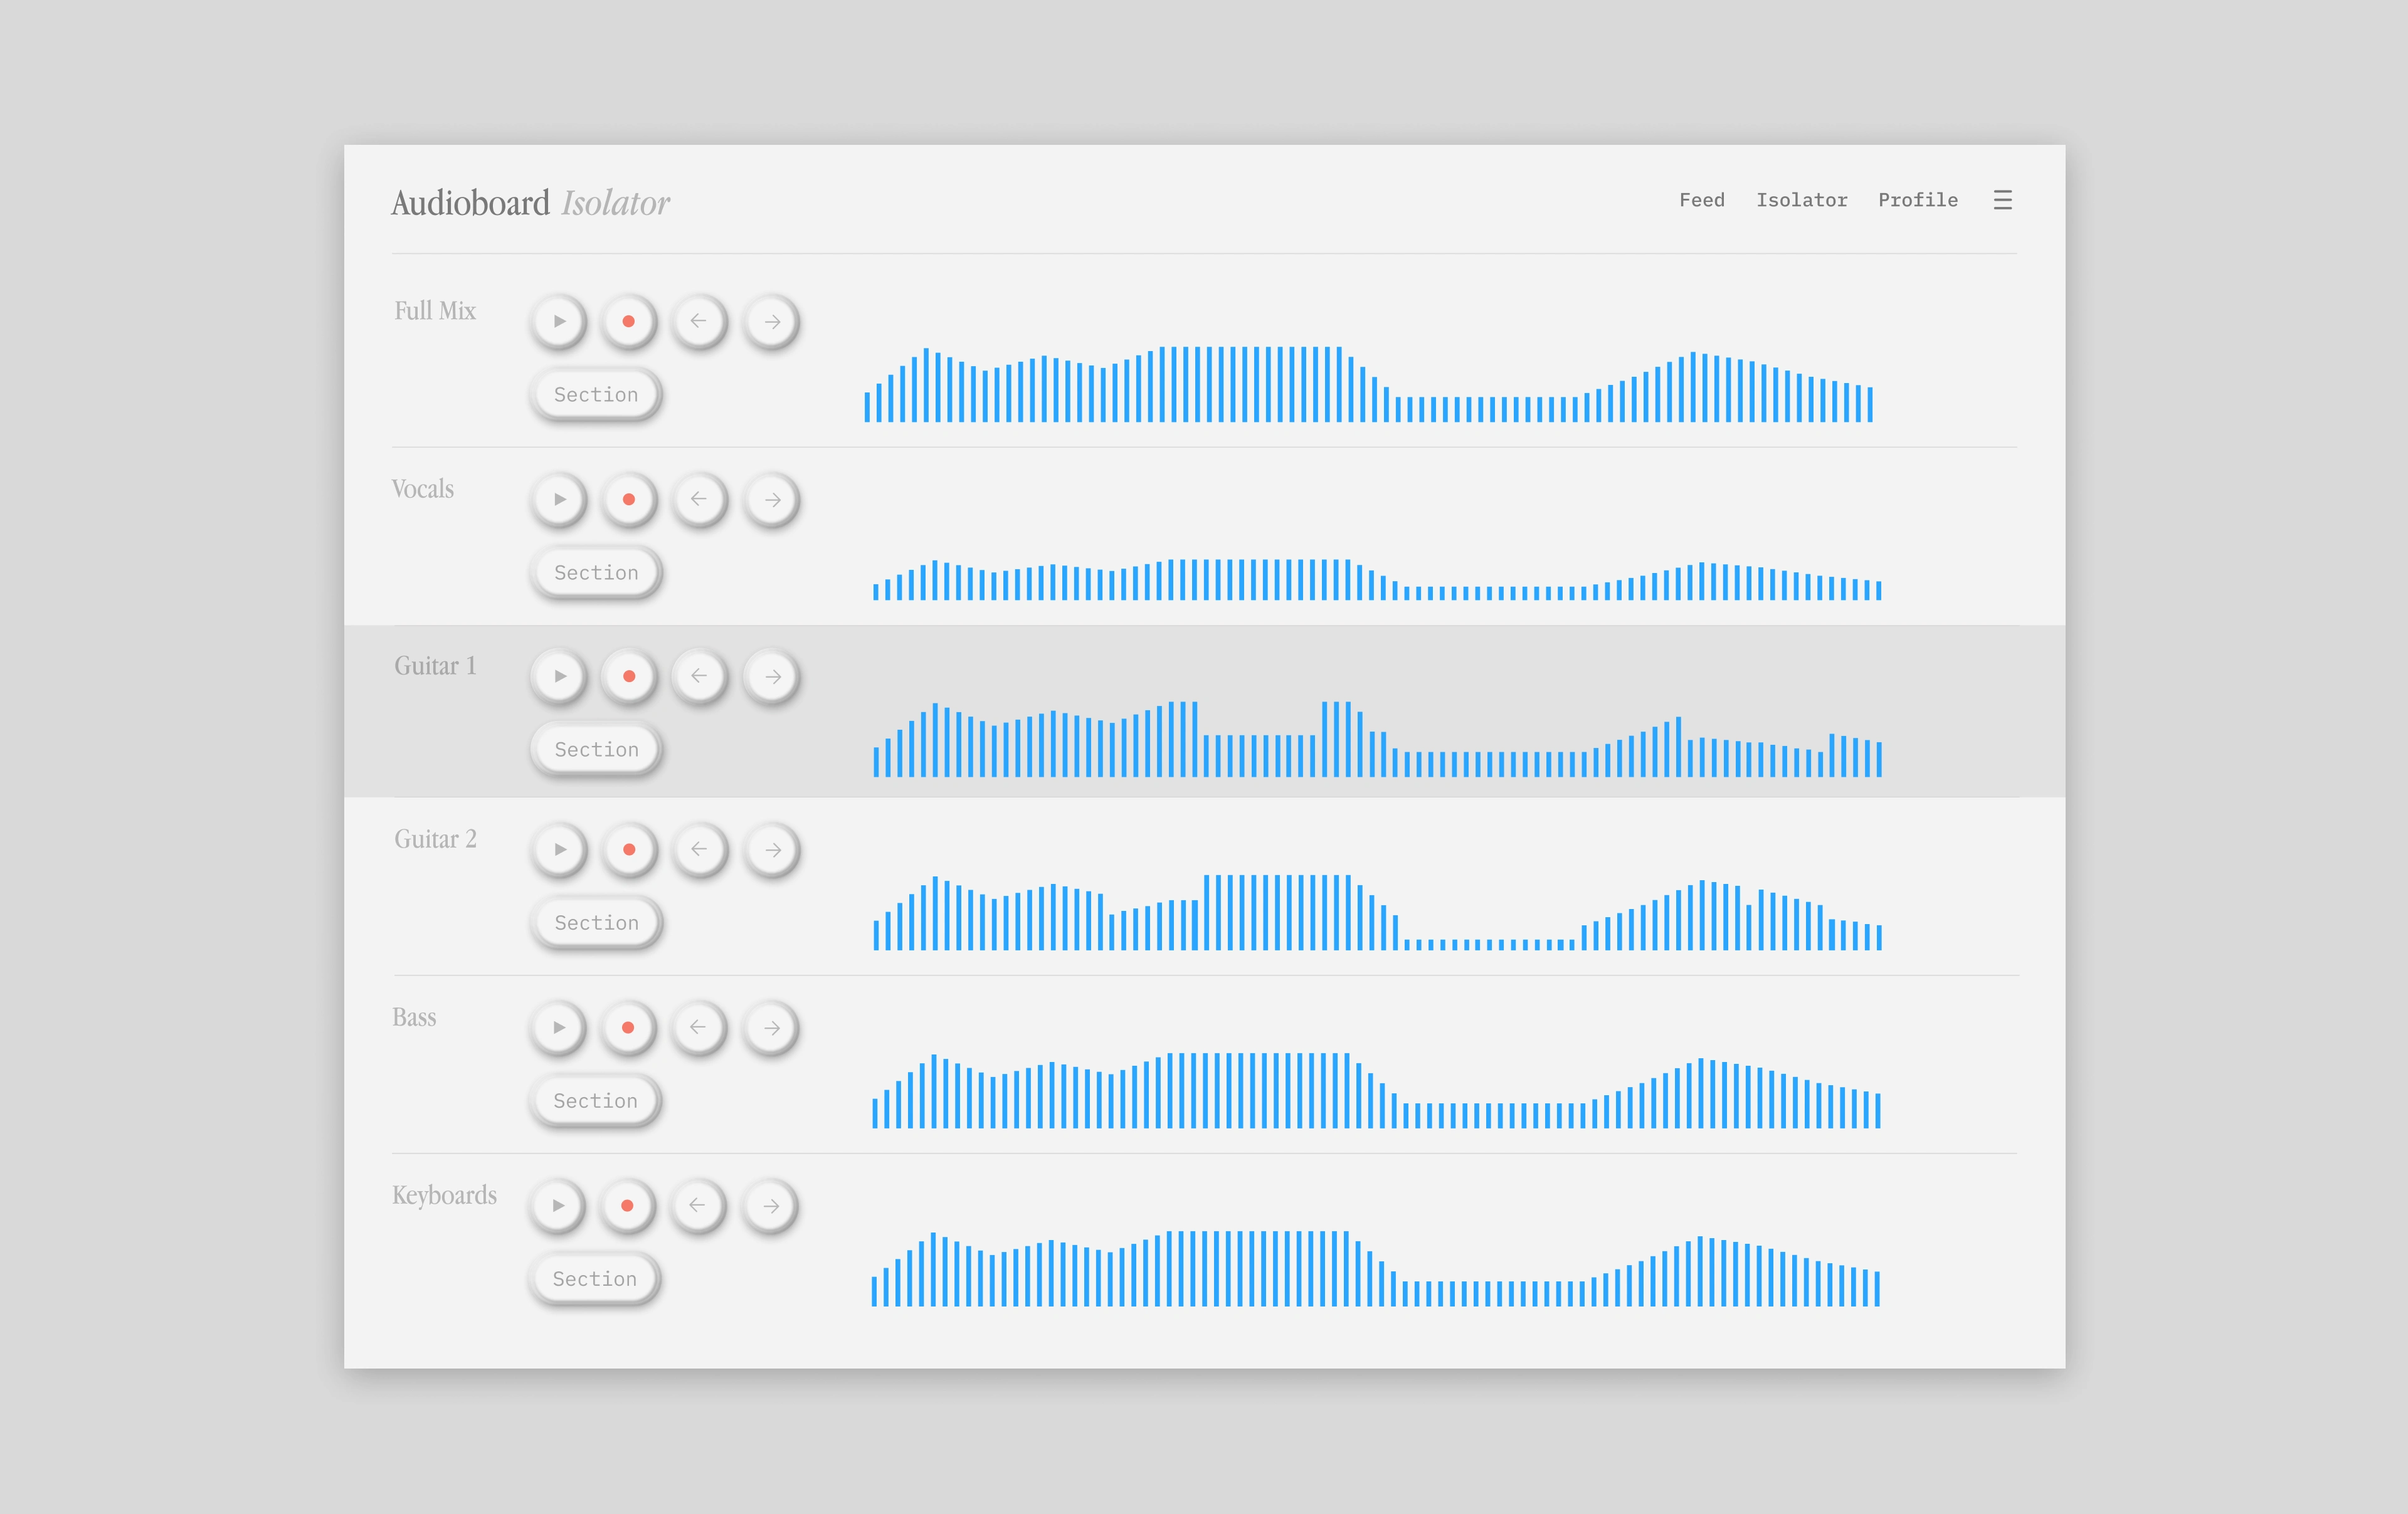Record the Keyboards track

coord(627,1205)
